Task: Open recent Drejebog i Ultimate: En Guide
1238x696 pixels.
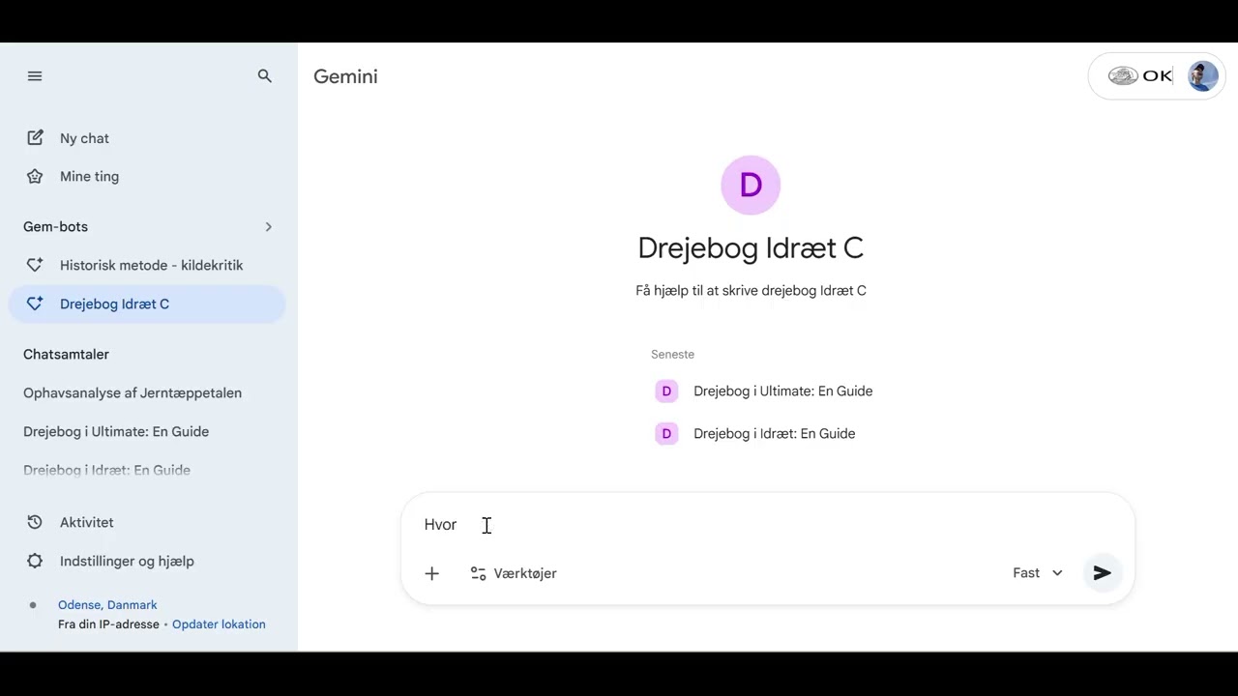Action: click(x=782, y=391)
